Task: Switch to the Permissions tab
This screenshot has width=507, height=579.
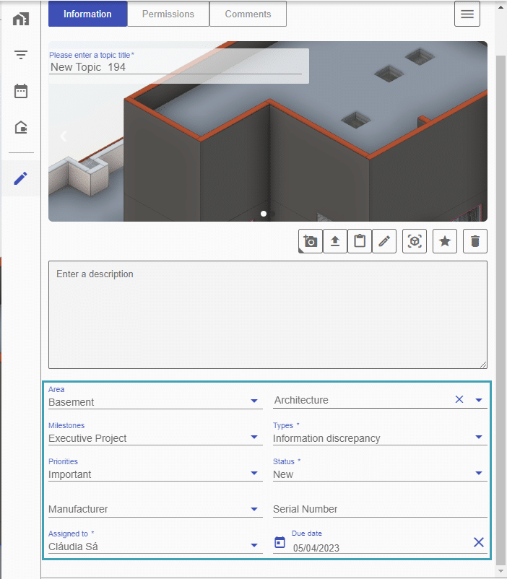Action: [x=168, y=14]
